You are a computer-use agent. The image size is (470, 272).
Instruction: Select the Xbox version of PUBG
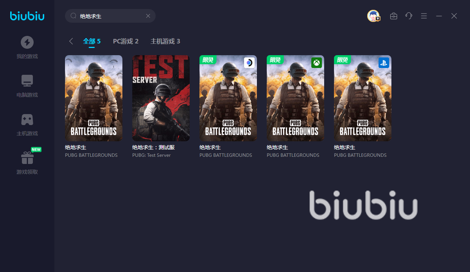[x=295, y=98]
